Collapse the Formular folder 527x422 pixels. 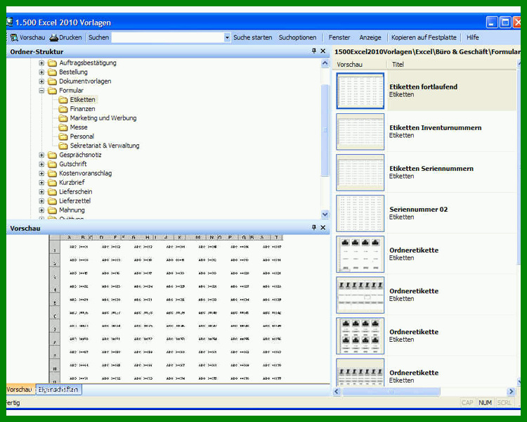pyautogui.click(x=41, y=91)
